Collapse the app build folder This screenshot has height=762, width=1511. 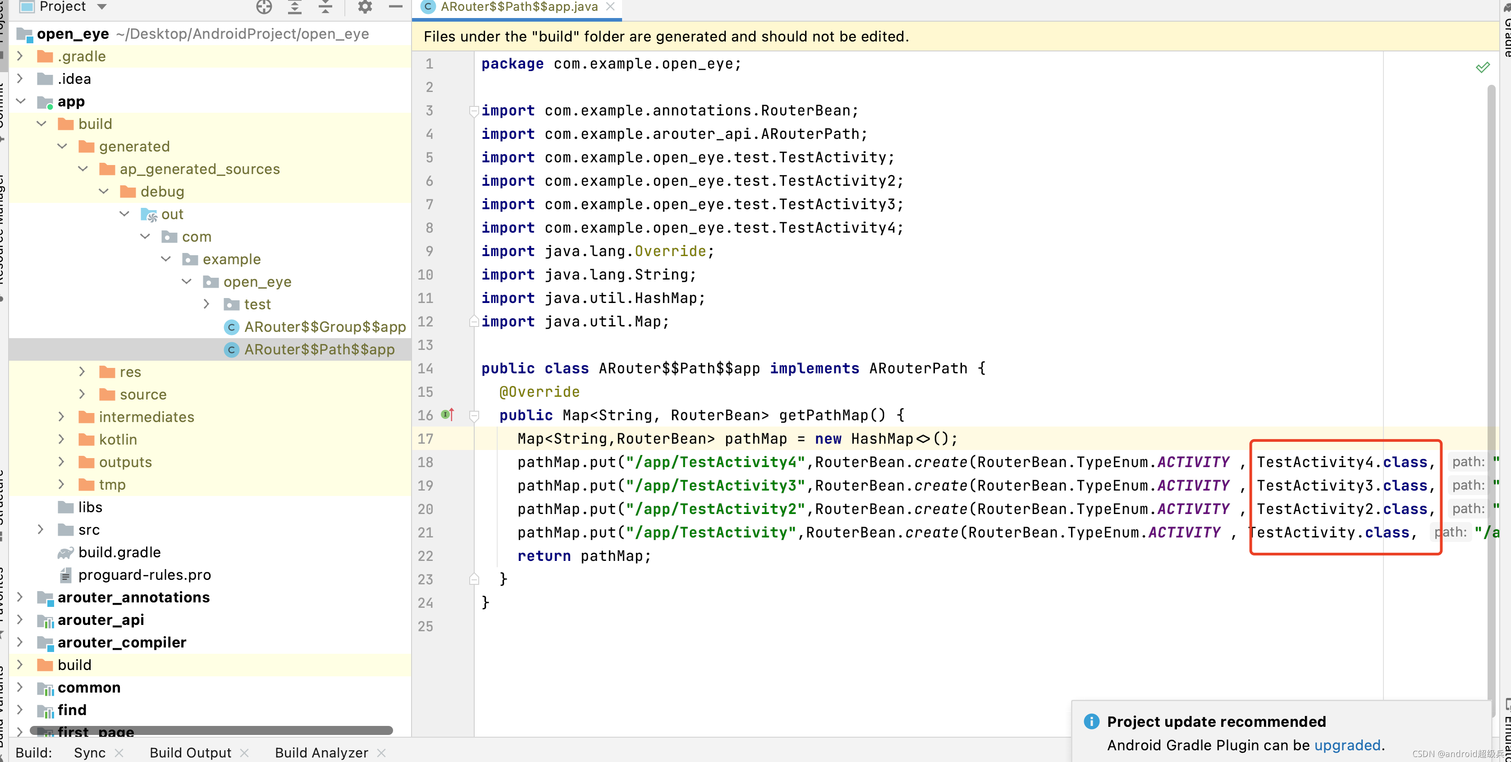[x=41, y=124]
